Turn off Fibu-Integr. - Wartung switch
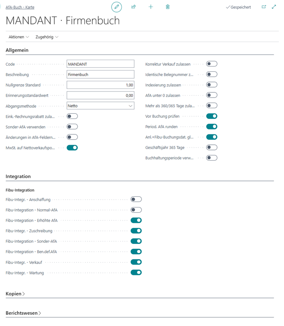Viewport: 284px width, 326px height. point(136,272)
